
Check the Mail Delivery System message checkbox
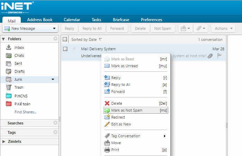[65, 49]
